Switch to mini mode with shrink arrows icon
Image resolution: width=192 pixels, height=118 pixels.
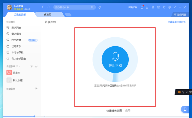tap(175, 7)
